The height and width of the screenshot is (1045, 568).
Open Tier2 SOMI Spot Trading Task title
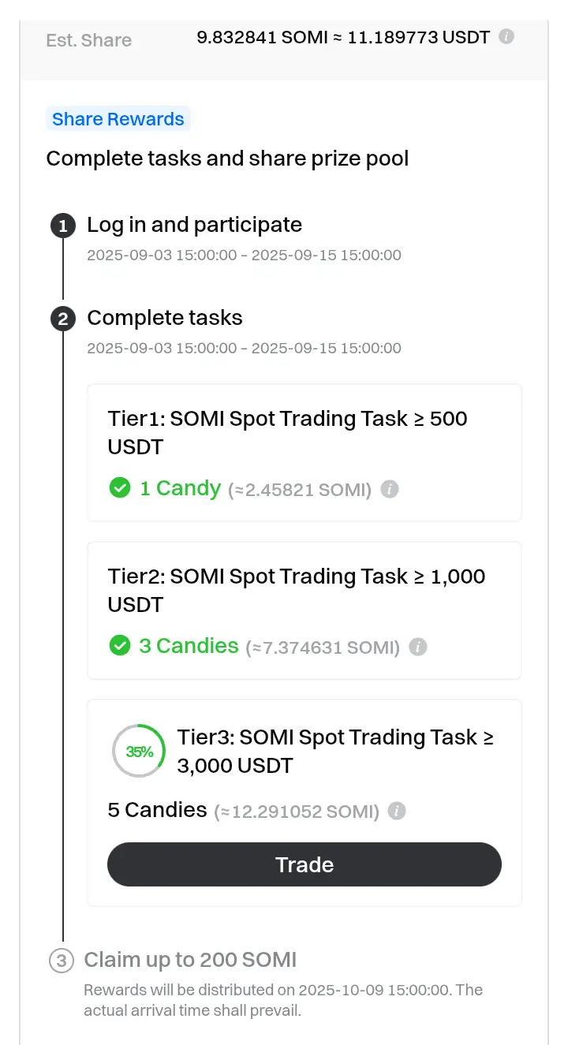[297, 590]
